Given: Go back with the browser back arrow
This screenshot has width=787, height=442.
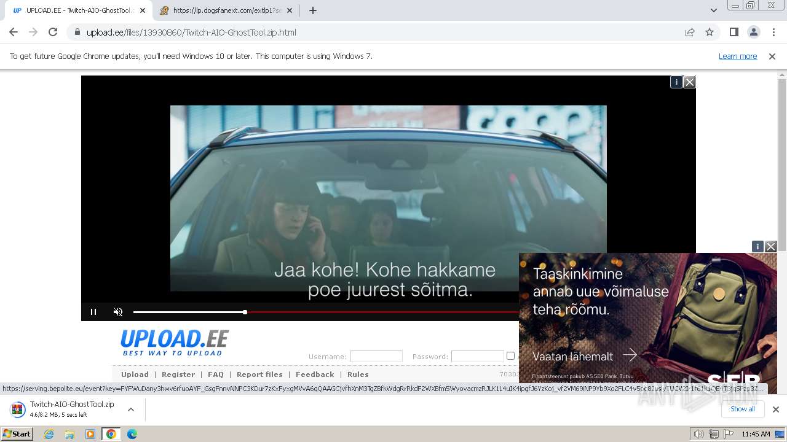Looking at the screenshot, I should click(14, 33).
